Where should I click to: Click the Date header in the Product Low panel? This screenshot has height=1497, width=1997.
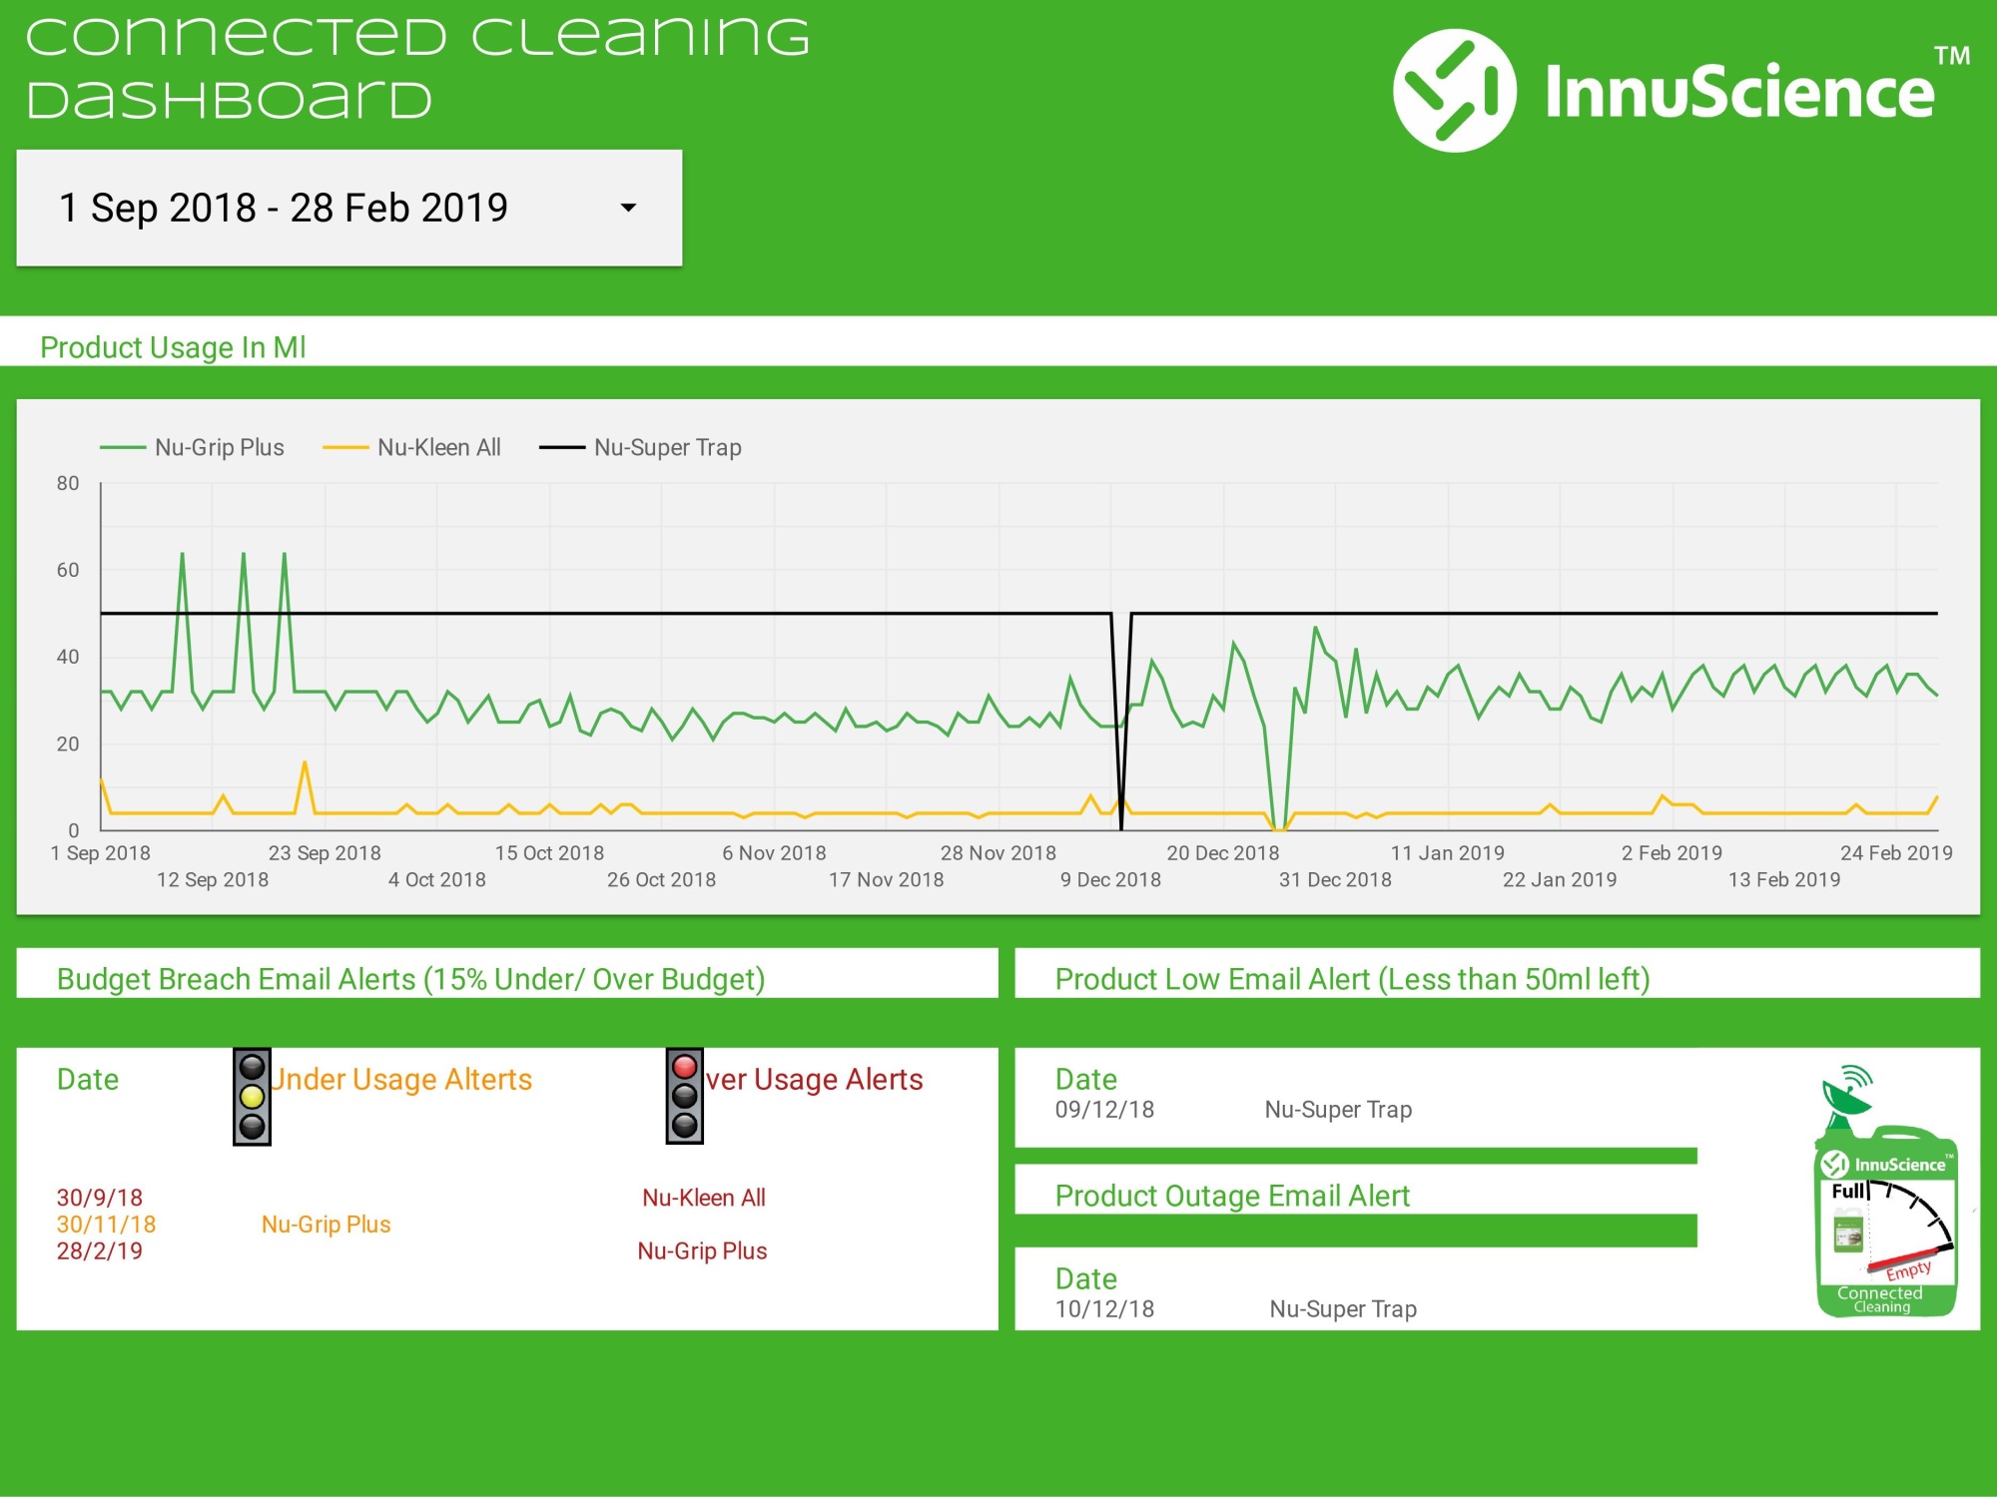point(1086,1079)
